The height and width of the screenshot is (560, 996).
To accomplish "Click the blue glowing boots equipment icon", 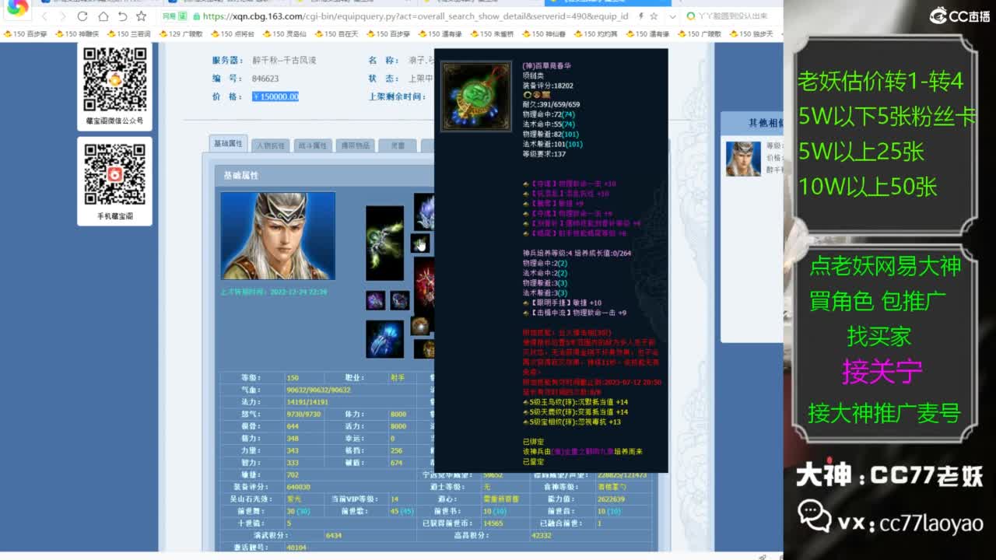I will [384, 339].
